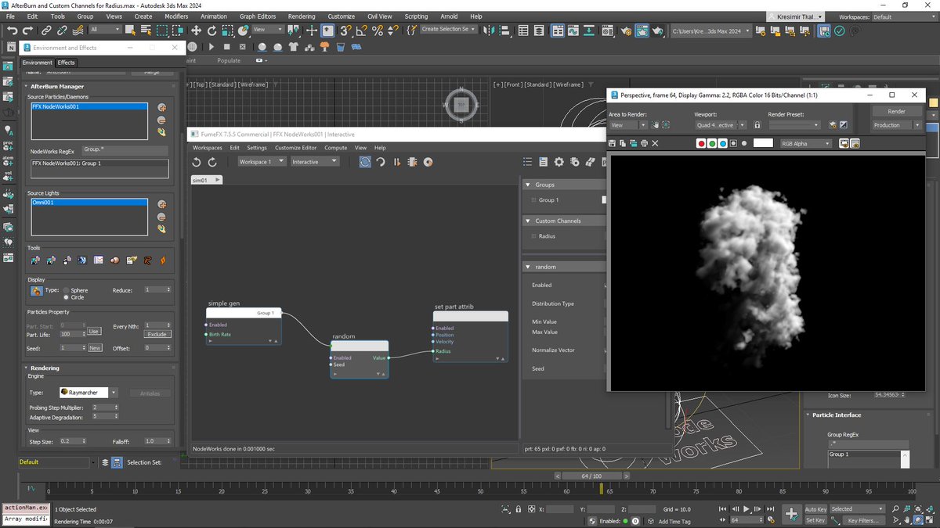Click the NodeWorks disc cache icon
This screenshot has width=940, height=528.
428,162
